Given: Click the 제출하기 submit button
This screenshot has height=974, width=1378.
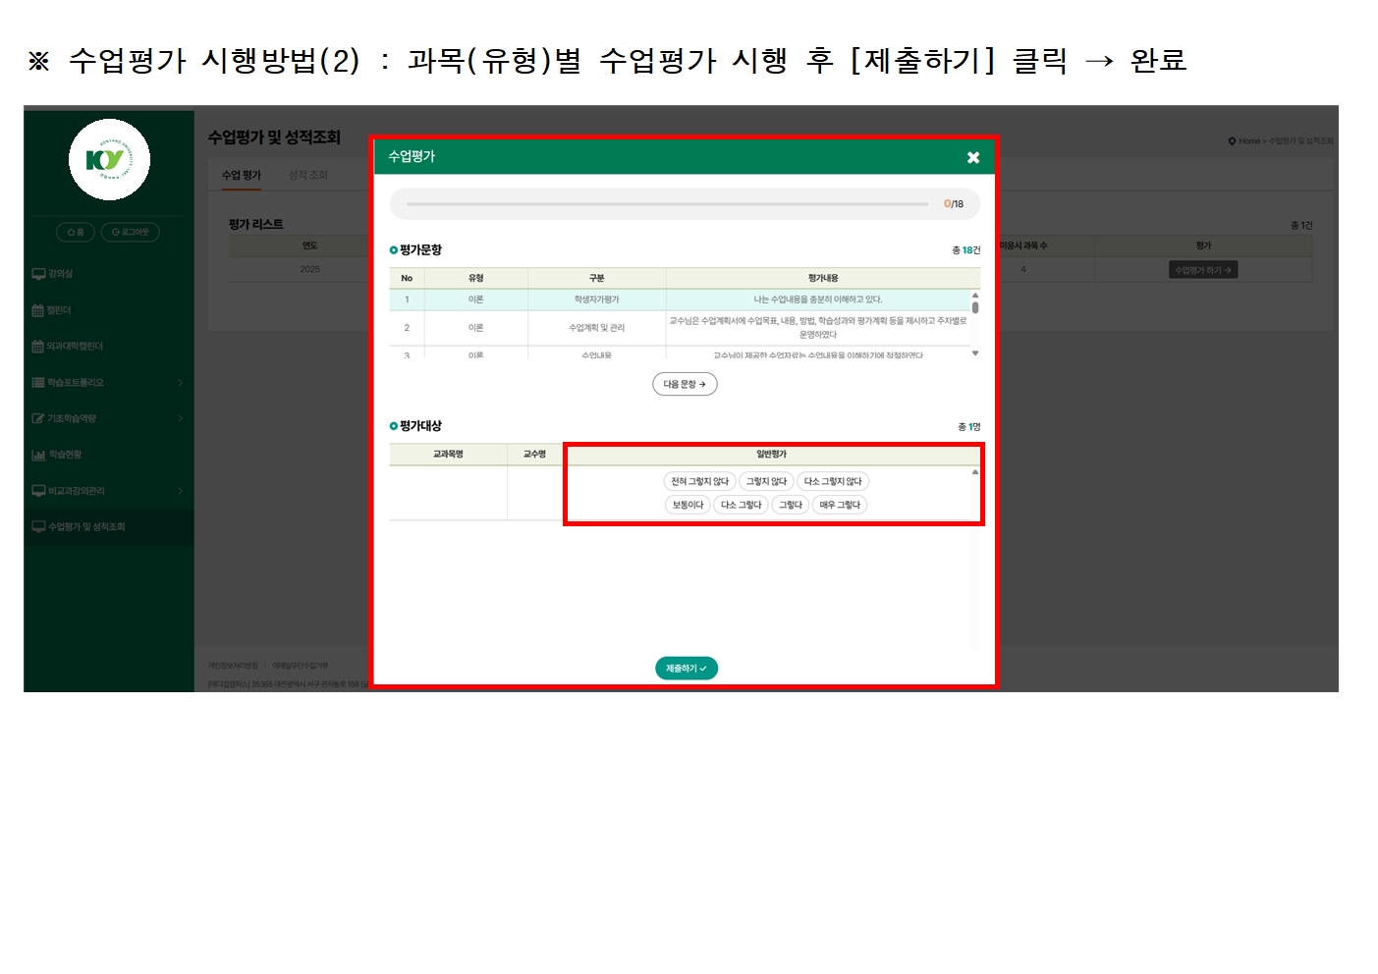Looking at the screenshot, I should (x=686, y=669).
